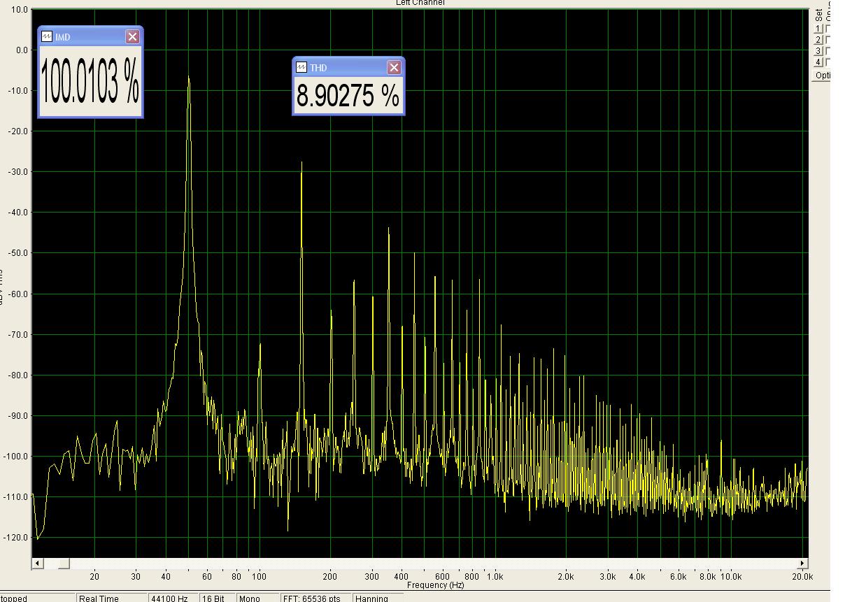Click the IMD window title icon
The height and width of the screenshot is (602, 852).
point(47,37)
